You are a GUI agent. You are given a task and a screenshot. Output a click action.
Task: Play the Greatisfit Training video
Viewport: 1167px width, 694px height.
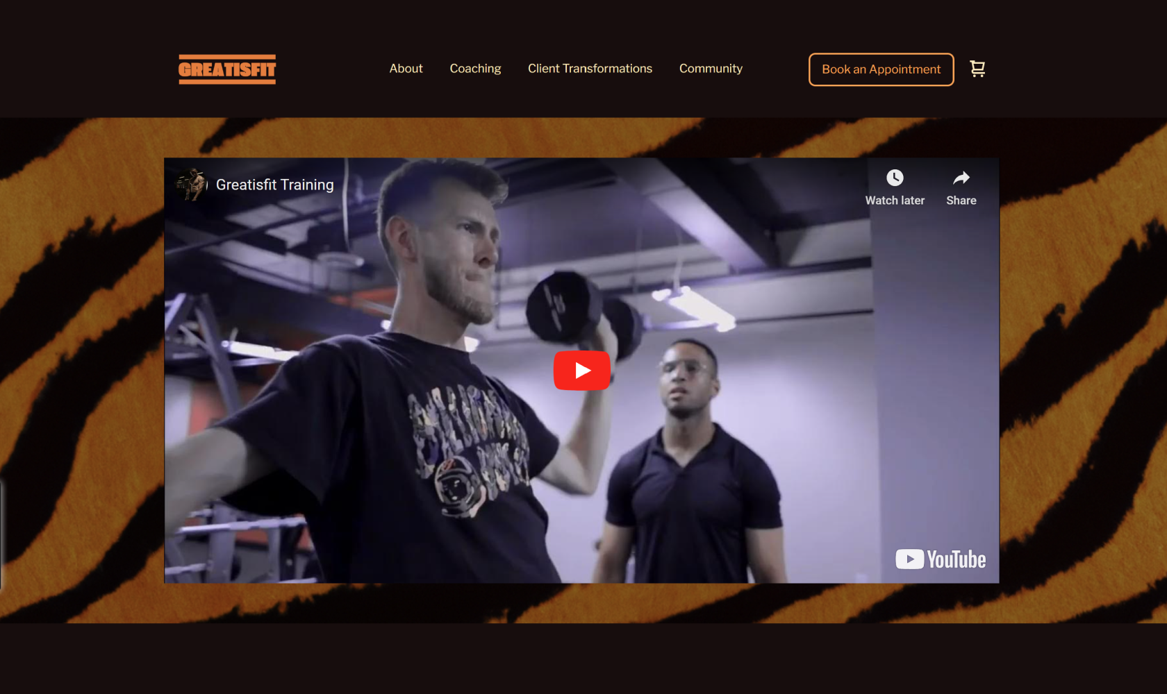point(582,371)
